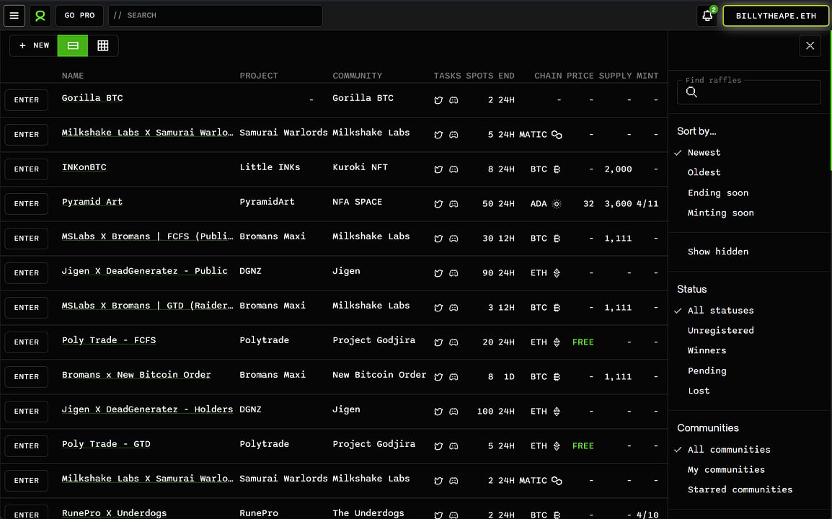Click ETH chain icon in Poly Trade - FCFS row

tap(557, 342)
